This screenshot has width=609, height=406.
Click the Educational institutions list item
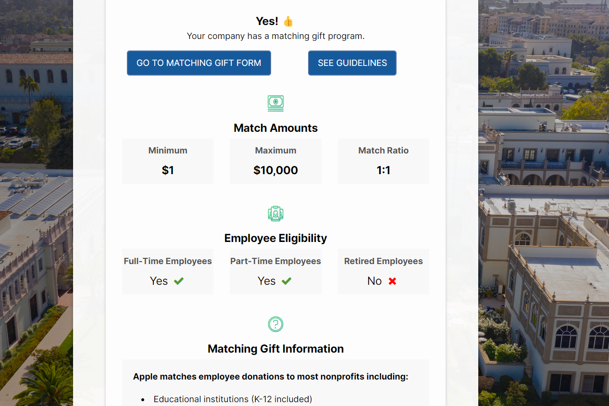tap(233, 399)
